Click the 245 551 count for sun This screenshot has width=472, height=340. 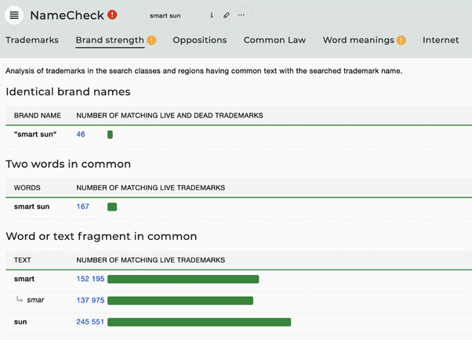click(x=90, y=322)
